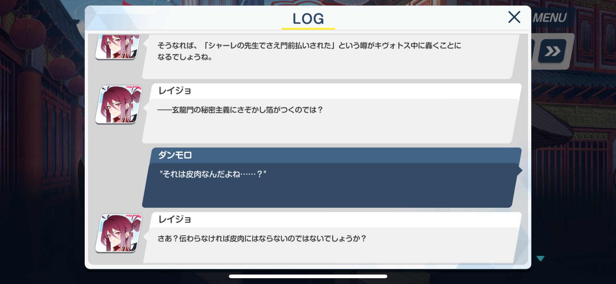Tap the fast-forward double arrow skip button
This screenshot has width=616, height=284.
click(x=553, y=51)
